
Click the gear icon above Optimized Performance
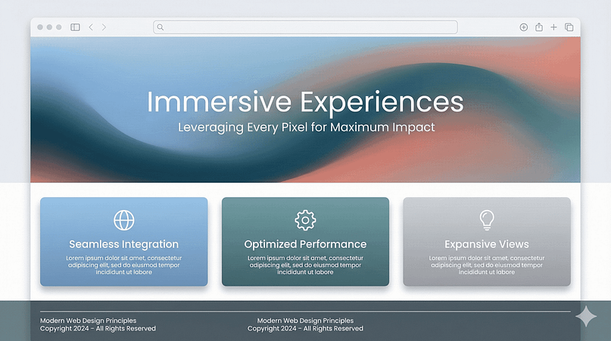[305, 220]
